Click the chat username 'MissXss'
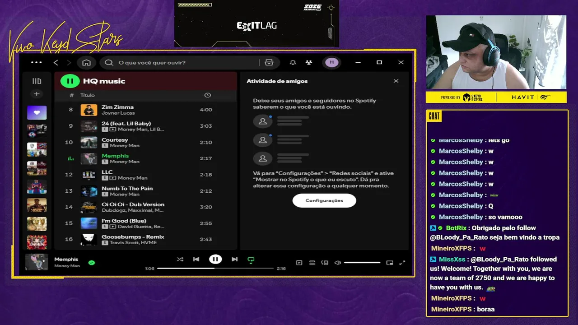 click(452, 260)
